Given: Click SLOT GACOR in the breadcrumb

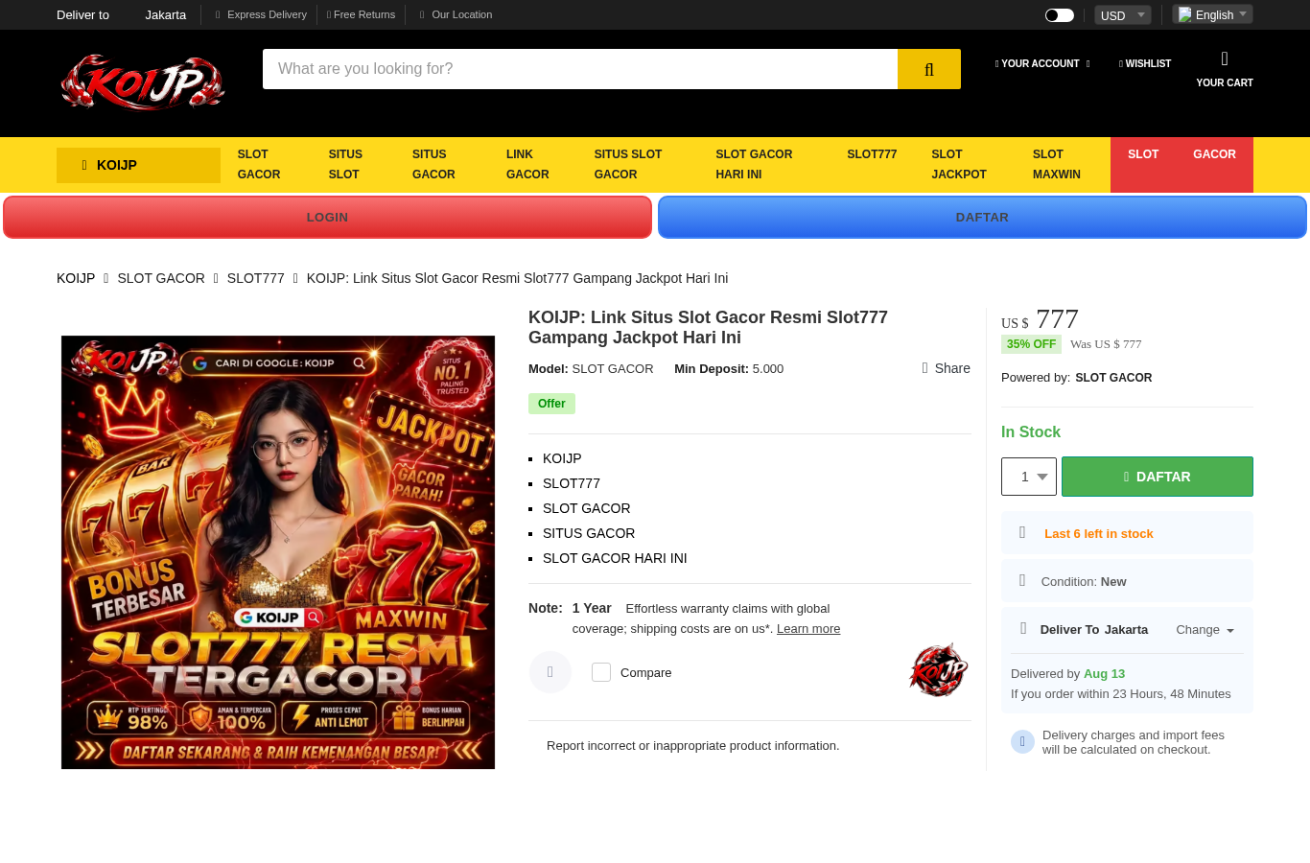Looking at the screenshot, I should pyautogui.click(x=161, y=278).
